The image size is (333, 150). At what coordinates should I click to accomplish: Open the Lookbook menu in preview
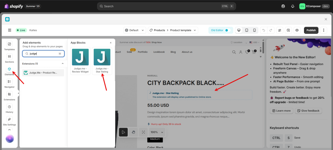[x=159, y=52]
